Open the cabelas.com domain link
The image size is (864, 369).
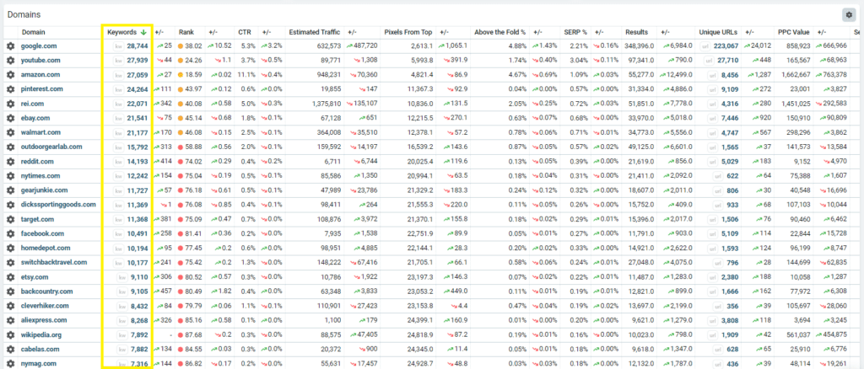click(x=40, y=350)
